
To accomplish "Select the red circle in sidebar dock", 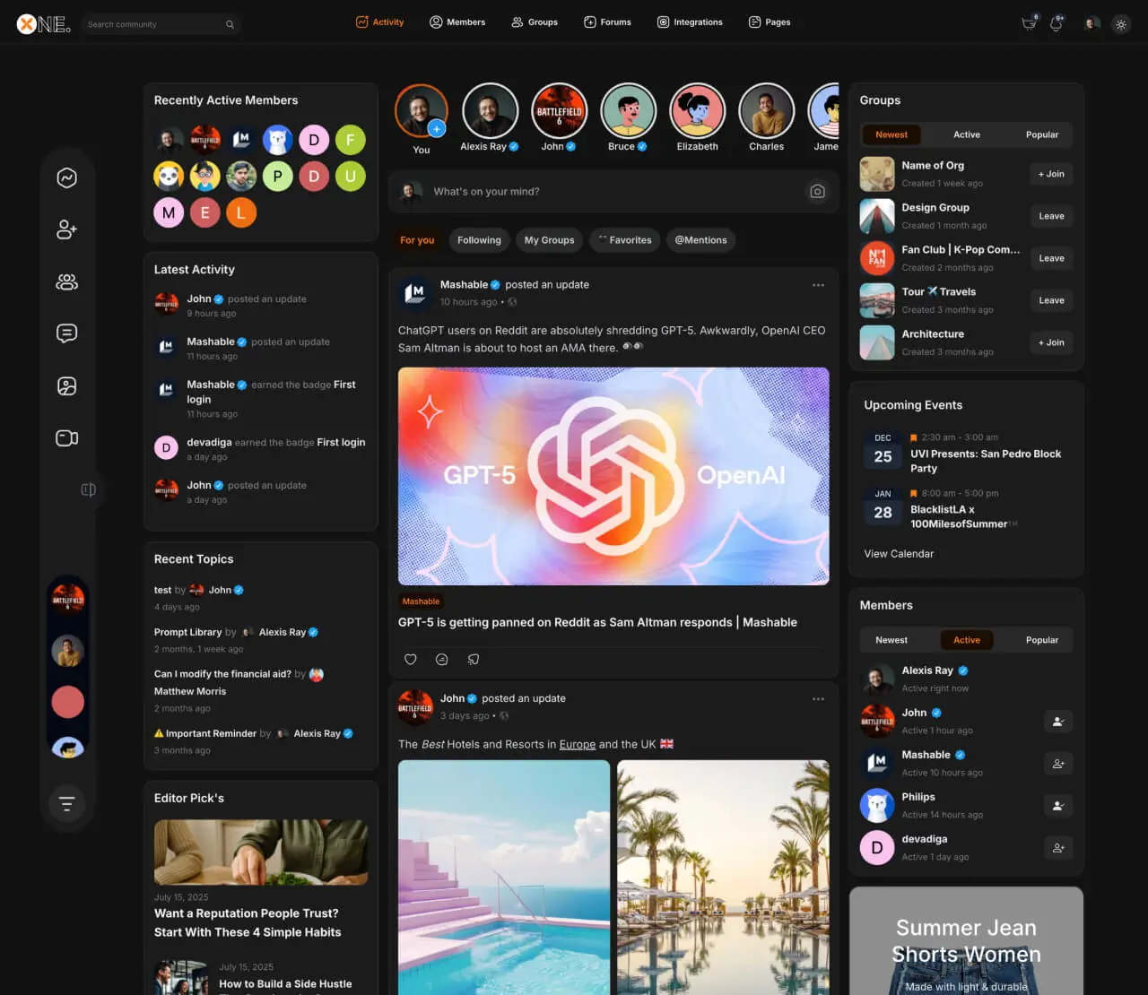I will coord(67,702).
